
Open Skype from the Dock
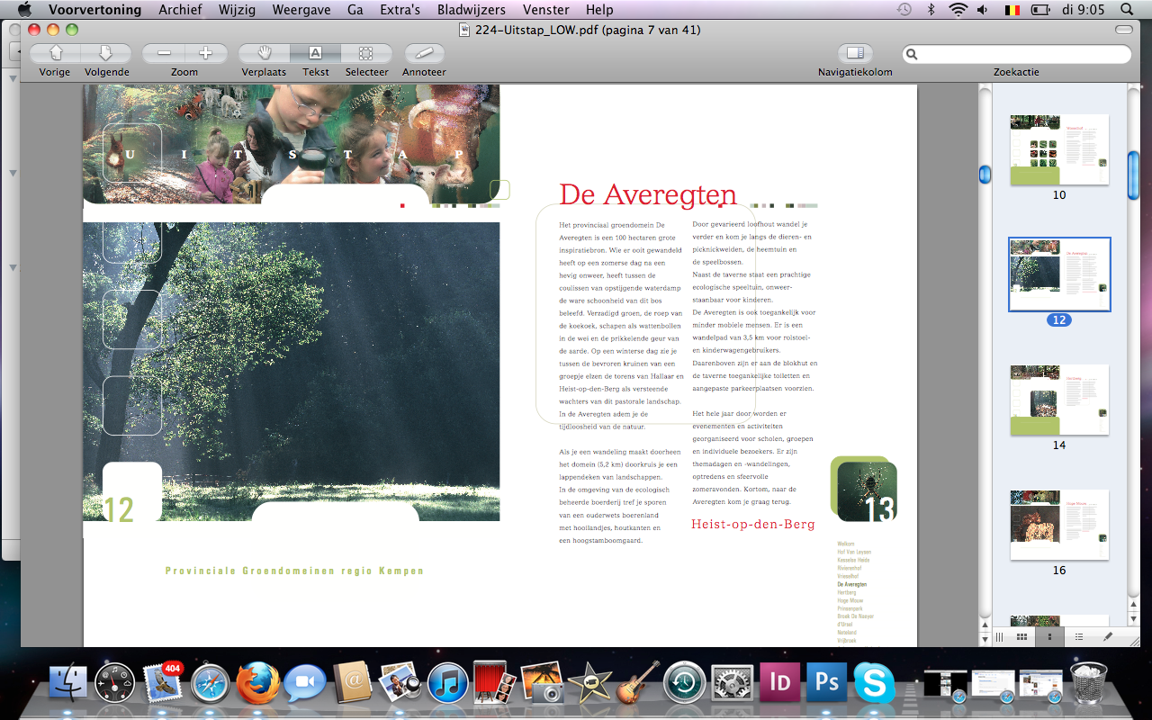(x=874, y=684)
